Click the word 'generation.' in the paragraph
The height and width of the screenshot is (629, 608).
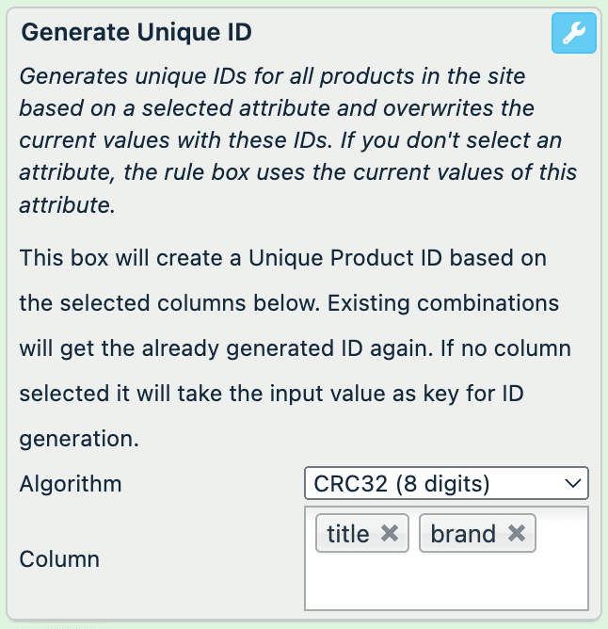[x=79, y=439]
